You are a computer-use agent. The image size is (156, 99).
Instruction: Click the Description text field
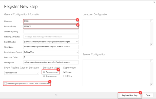[51, 62]
